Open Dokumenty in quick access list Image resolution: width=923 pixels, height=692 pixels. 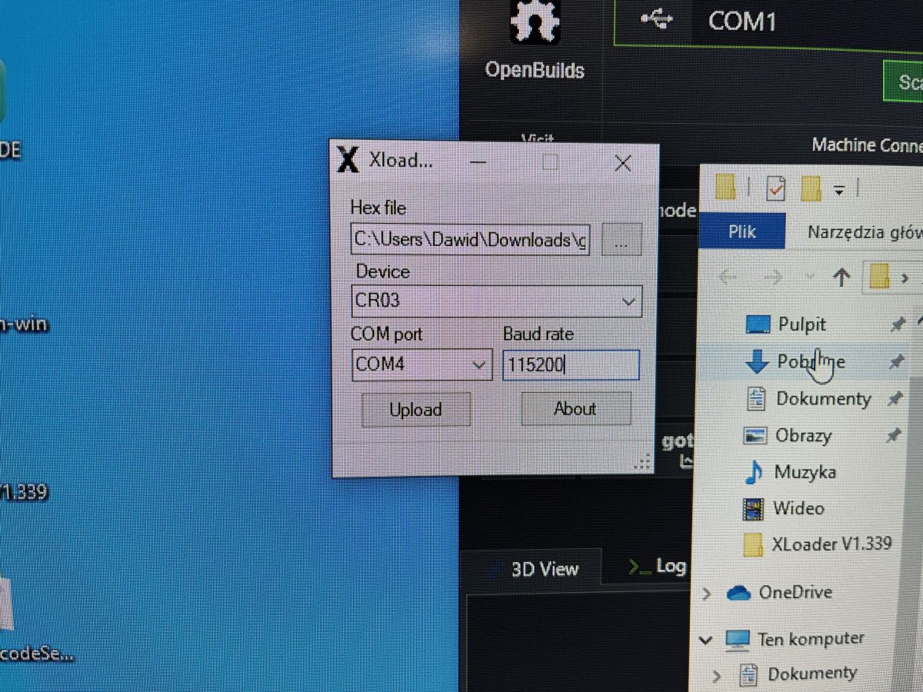pos(823,398)
